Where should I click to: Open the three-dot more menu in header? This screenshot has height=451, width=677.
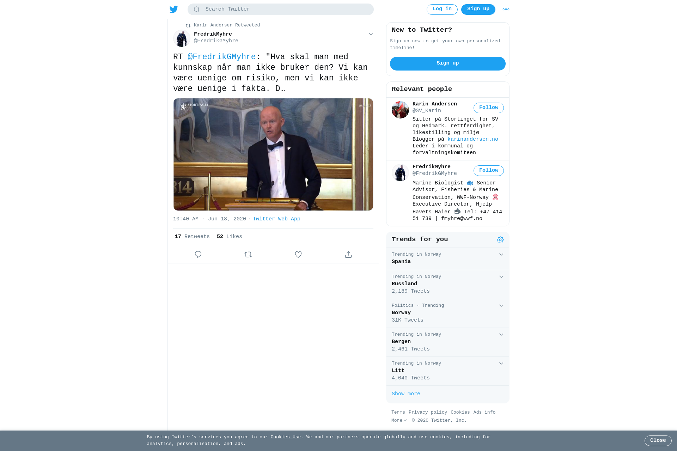click(x=506, y=10)
